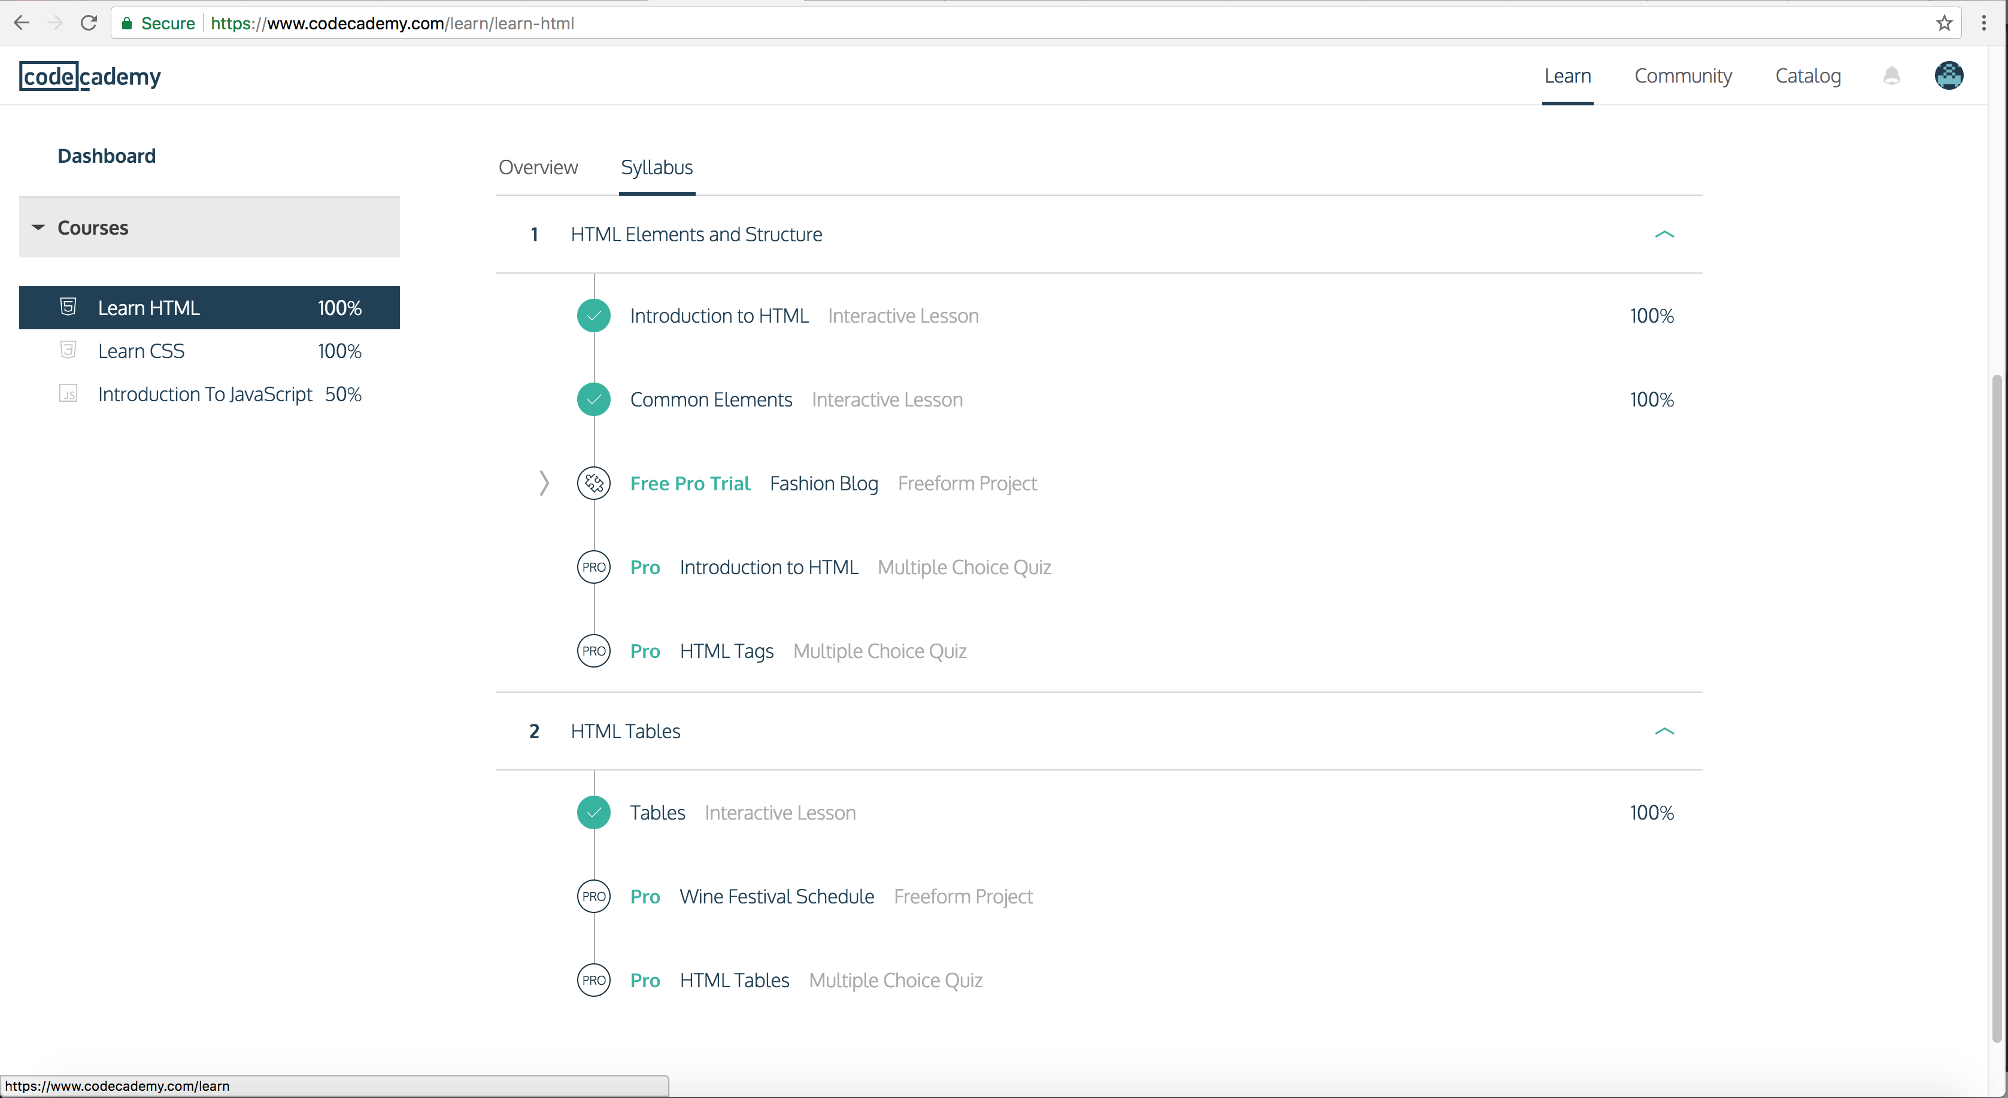Click HTML Elements and Structure section title
This screenshot has width=2008, height=1098.
(696, 233)
